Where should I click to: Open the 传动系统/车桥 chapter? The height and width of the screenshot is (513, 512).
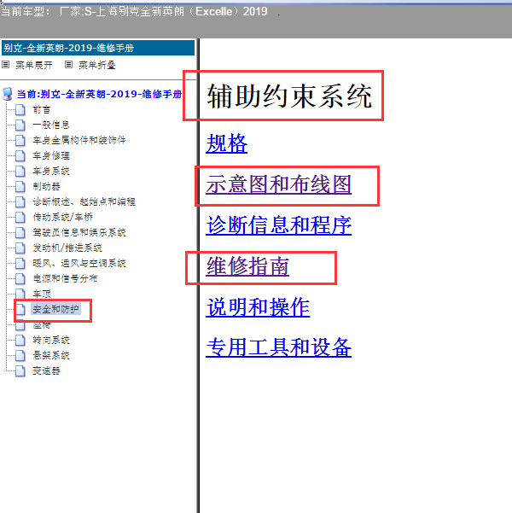[x=62, y=218]
